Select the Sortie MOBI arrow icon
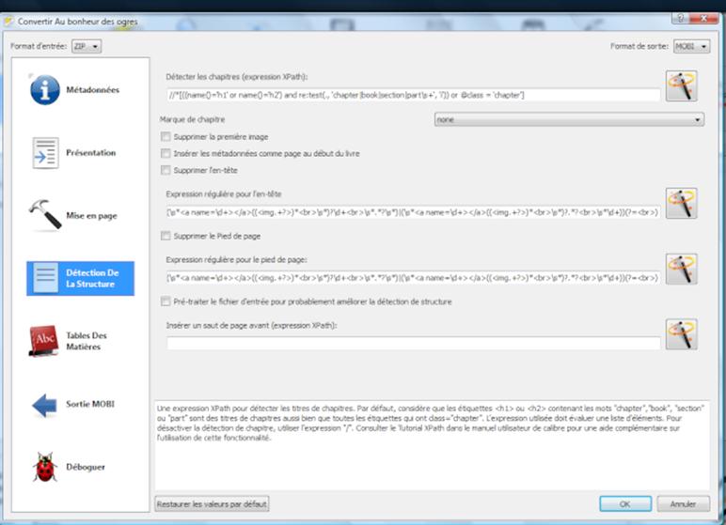 point(44,404)
